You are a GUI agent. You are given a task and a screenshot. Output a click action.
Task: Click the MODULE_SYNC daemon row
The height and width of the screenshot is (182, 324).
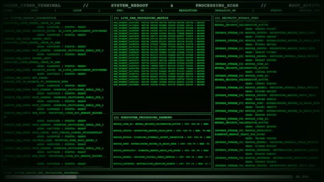(x=162, y=144)
